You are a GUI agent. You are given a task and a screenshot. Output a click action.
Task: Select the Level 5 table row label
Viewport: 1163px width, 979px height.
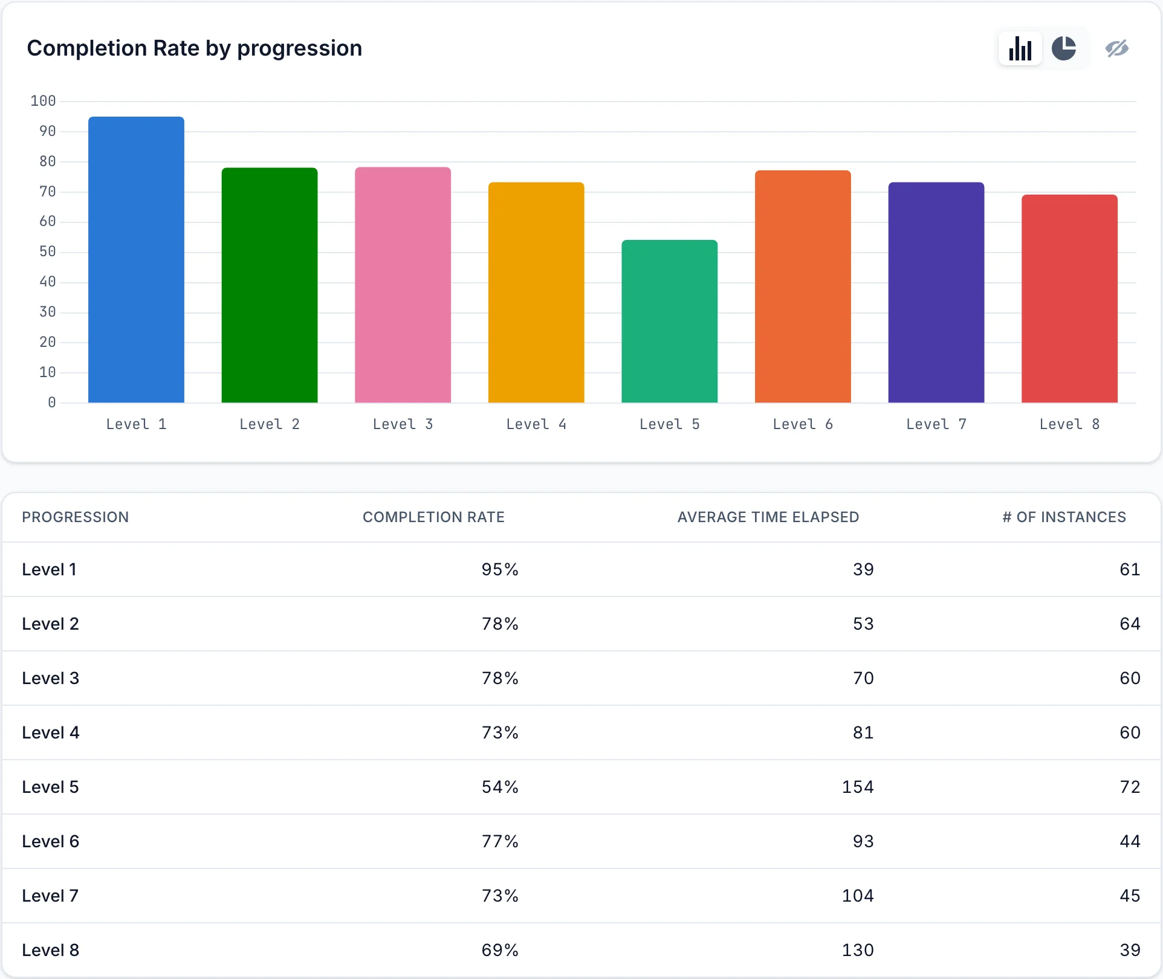pos(50,787)
